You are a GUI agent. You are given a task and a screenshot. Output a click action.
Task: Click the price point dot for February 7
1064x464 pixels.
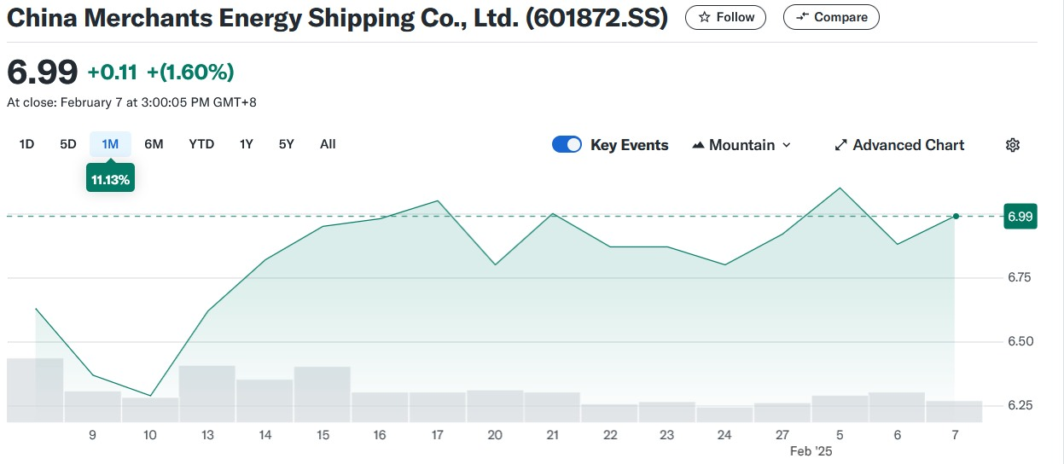point(956,216)
